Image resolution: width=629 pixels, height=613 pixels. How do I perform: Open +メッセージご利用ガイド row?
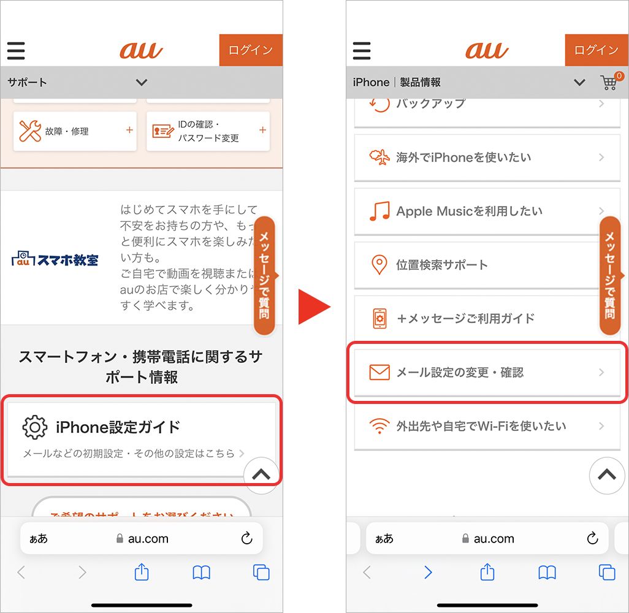click(487, 319)
